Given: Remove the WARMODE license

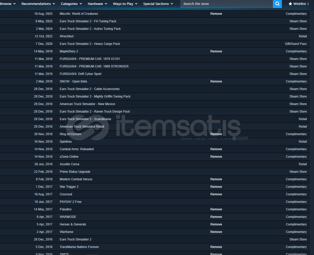Looking at the screenshot, I should 216,217.
